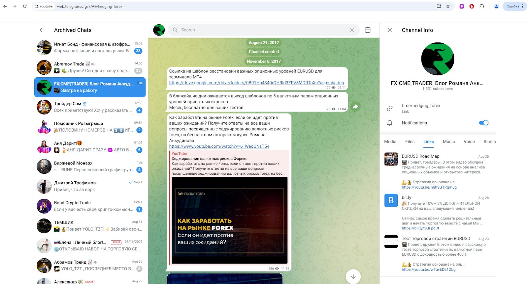This screenshot has height=284, width=528.
Task: Reload the page in the browser
Action: point(25,6)
